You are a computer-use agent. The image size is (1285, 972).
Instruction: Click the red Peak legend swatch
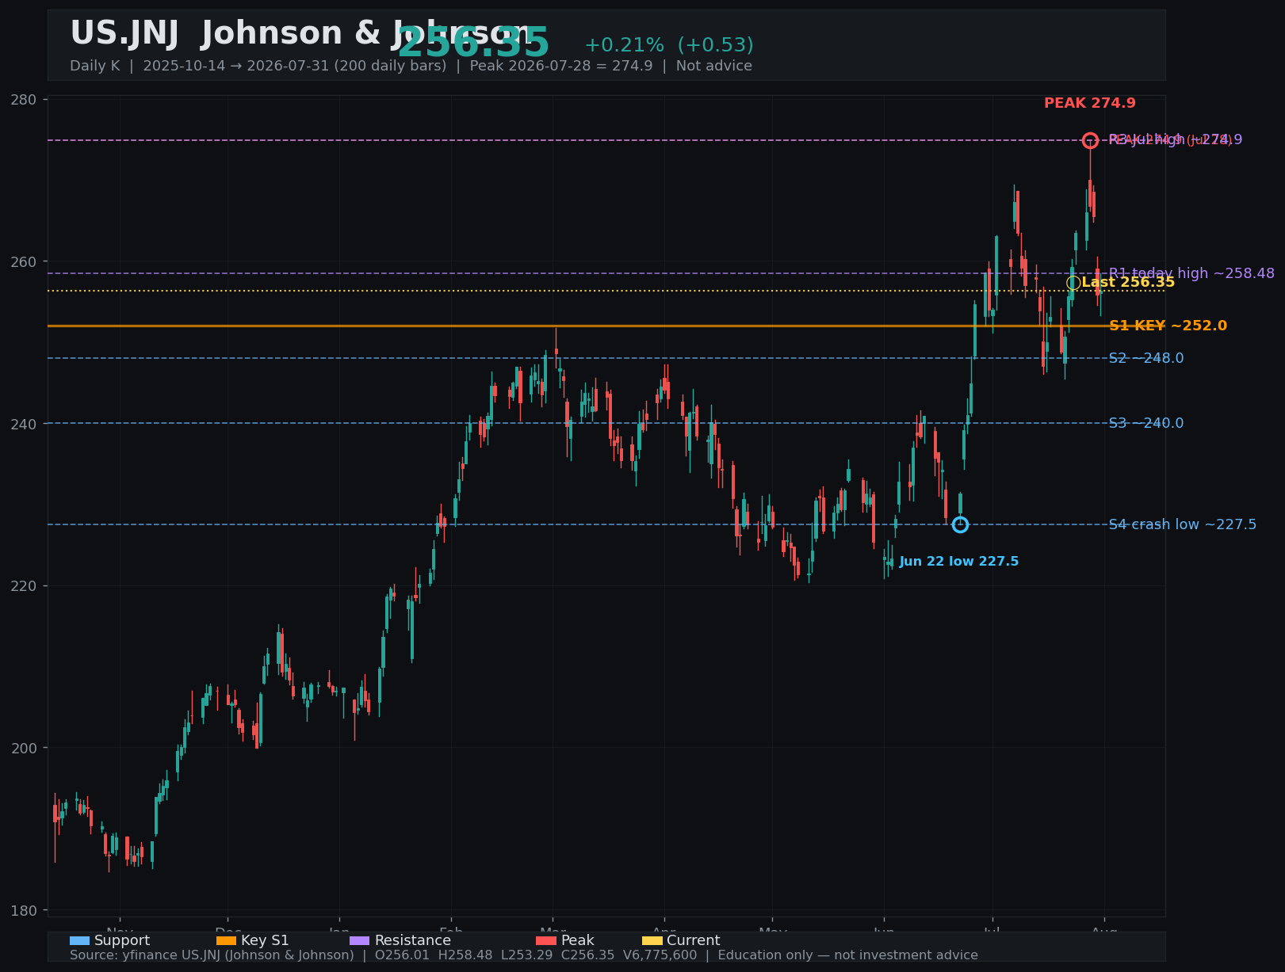(546, 940)
